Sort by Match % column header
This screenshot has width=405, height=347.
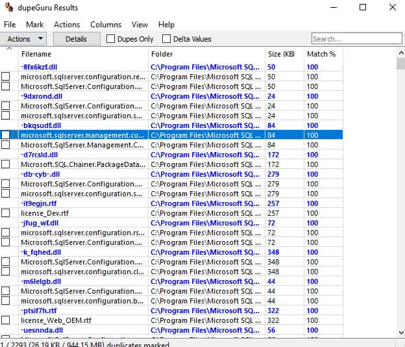[x=321, y=54]
